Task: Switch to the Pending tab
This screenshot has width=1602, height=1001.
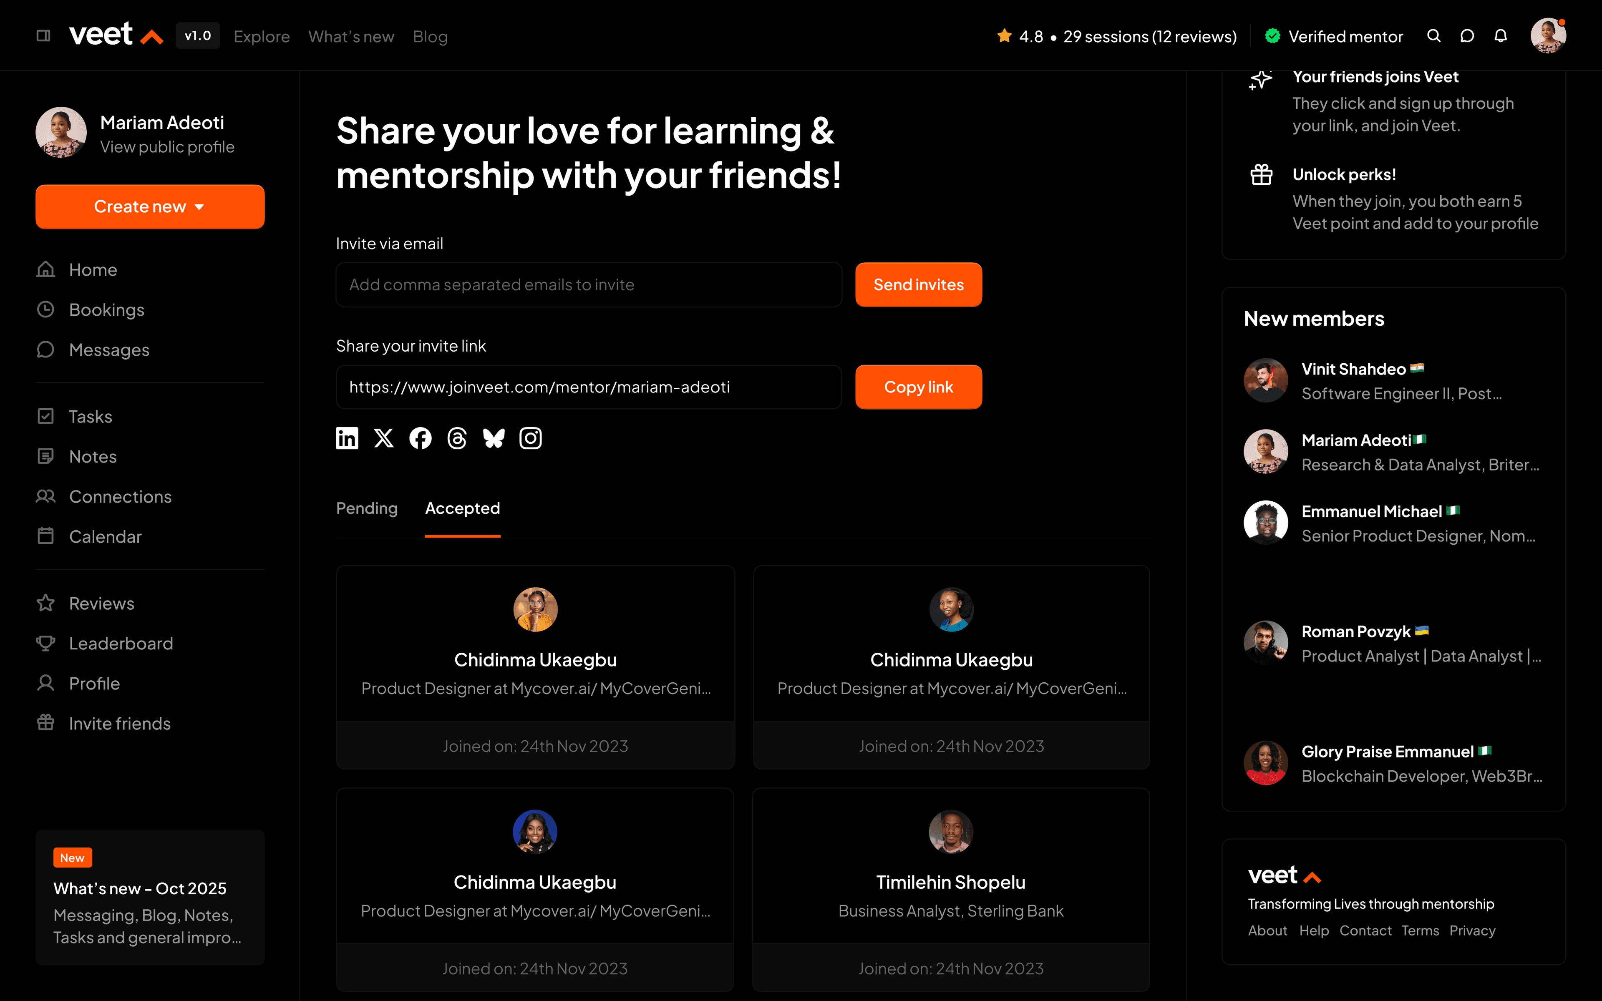Action: coord(367,508)
